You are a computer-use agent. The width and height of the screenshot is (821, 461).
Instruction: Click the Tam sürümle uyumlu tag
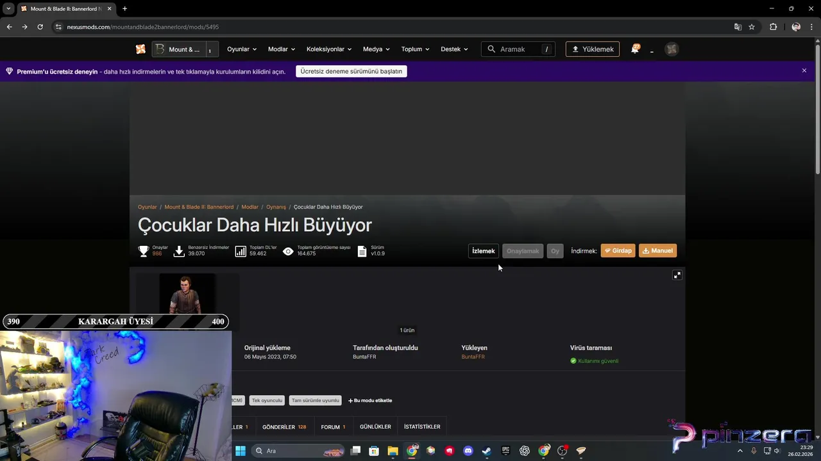315,401
